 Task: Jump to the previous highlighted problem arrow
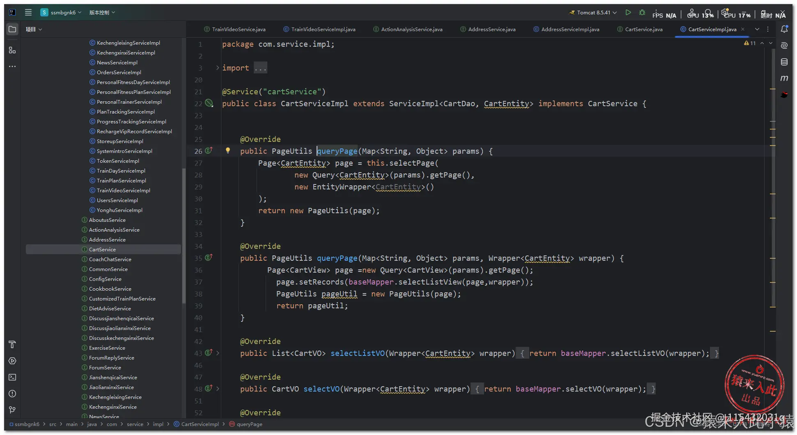pos(762,43)
